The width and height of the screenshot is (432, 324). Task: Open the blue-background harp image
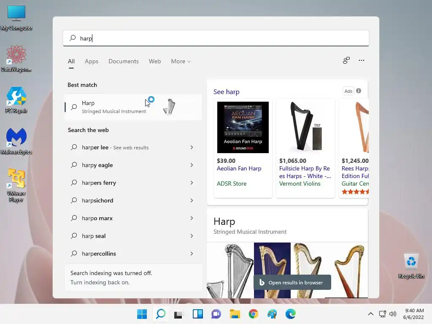(x=272, y=270)
